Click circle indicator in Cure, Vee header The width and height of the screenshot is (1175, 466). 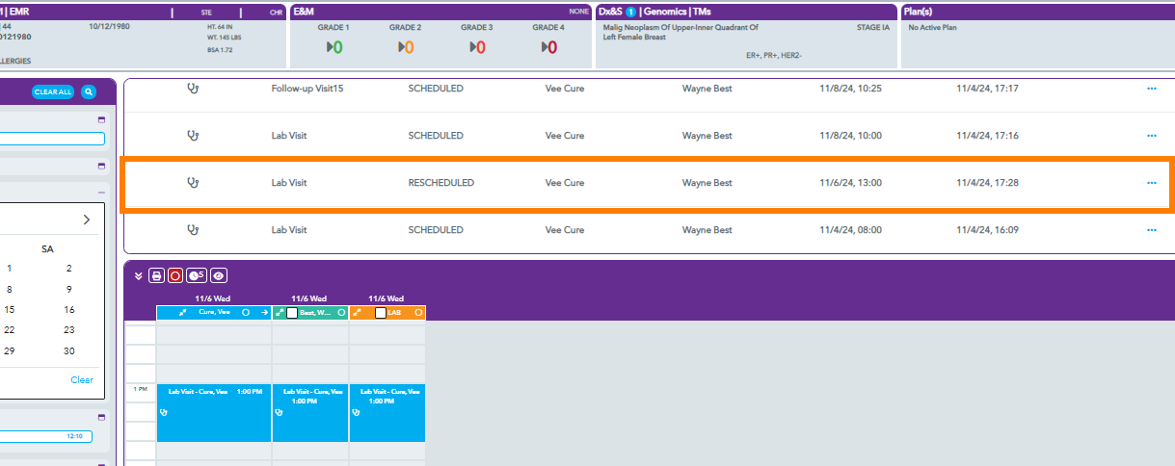click(x=246, y=313)
